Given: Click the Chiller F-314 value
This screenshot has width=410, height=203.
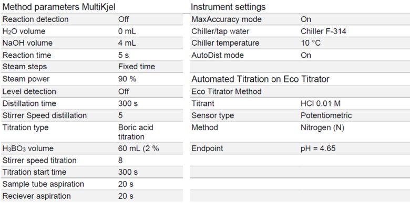Looking at the screenshot, I should (x=323, y=31).
